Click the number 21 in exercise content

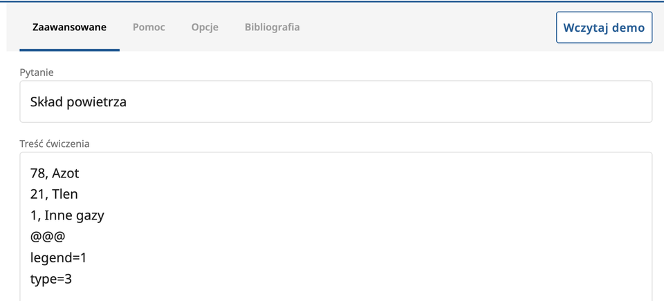point(37,194)
